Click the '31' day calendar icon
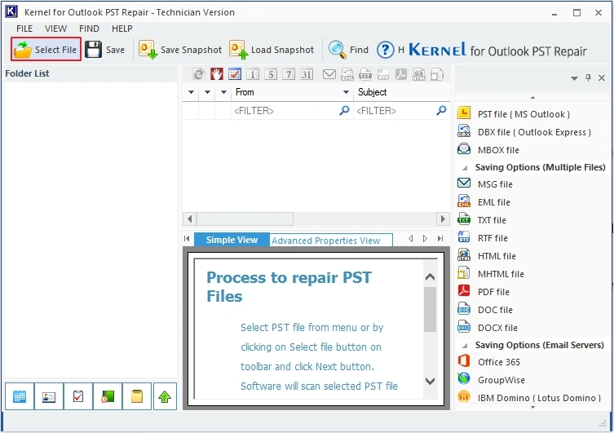Image resolution: width=614 pixels, height=433 pixels. coord(307,74)
